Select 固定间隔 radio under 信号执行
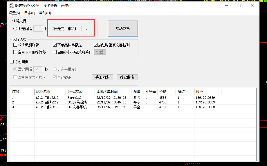This screenshot has width=267, height=166. [x=15, y=29]
